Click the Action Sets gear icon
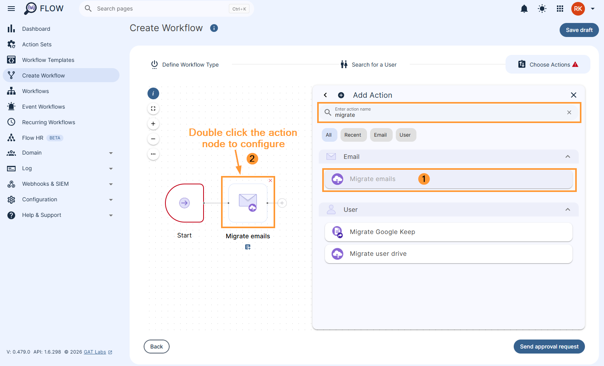Viewport: 604px width, 366px height. (x=11, y=44)
